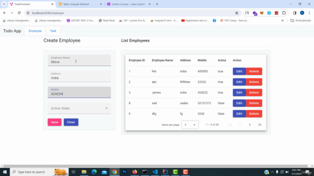Open the ASP.NET MVC 5 bookmark
This screenshot has height=176, width=314.
(80, 21)
